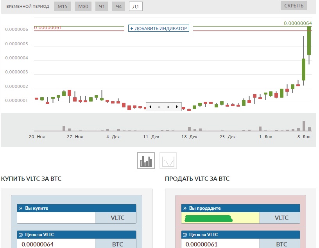The width and height of the screenshot is (319, 248).
Task: Select the М15 time period
Action: point(62,7)
